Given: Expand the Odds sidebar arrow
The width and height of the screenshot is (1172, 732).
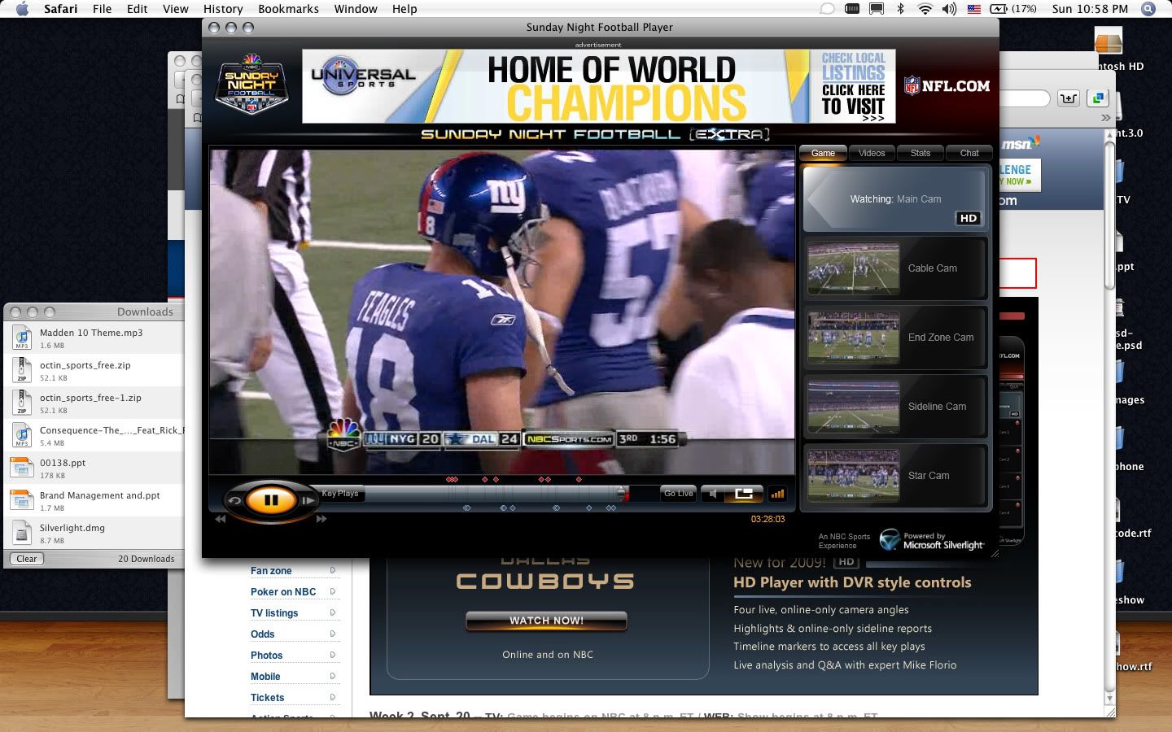Looking at the screenshot, I should tap(332, 634).
